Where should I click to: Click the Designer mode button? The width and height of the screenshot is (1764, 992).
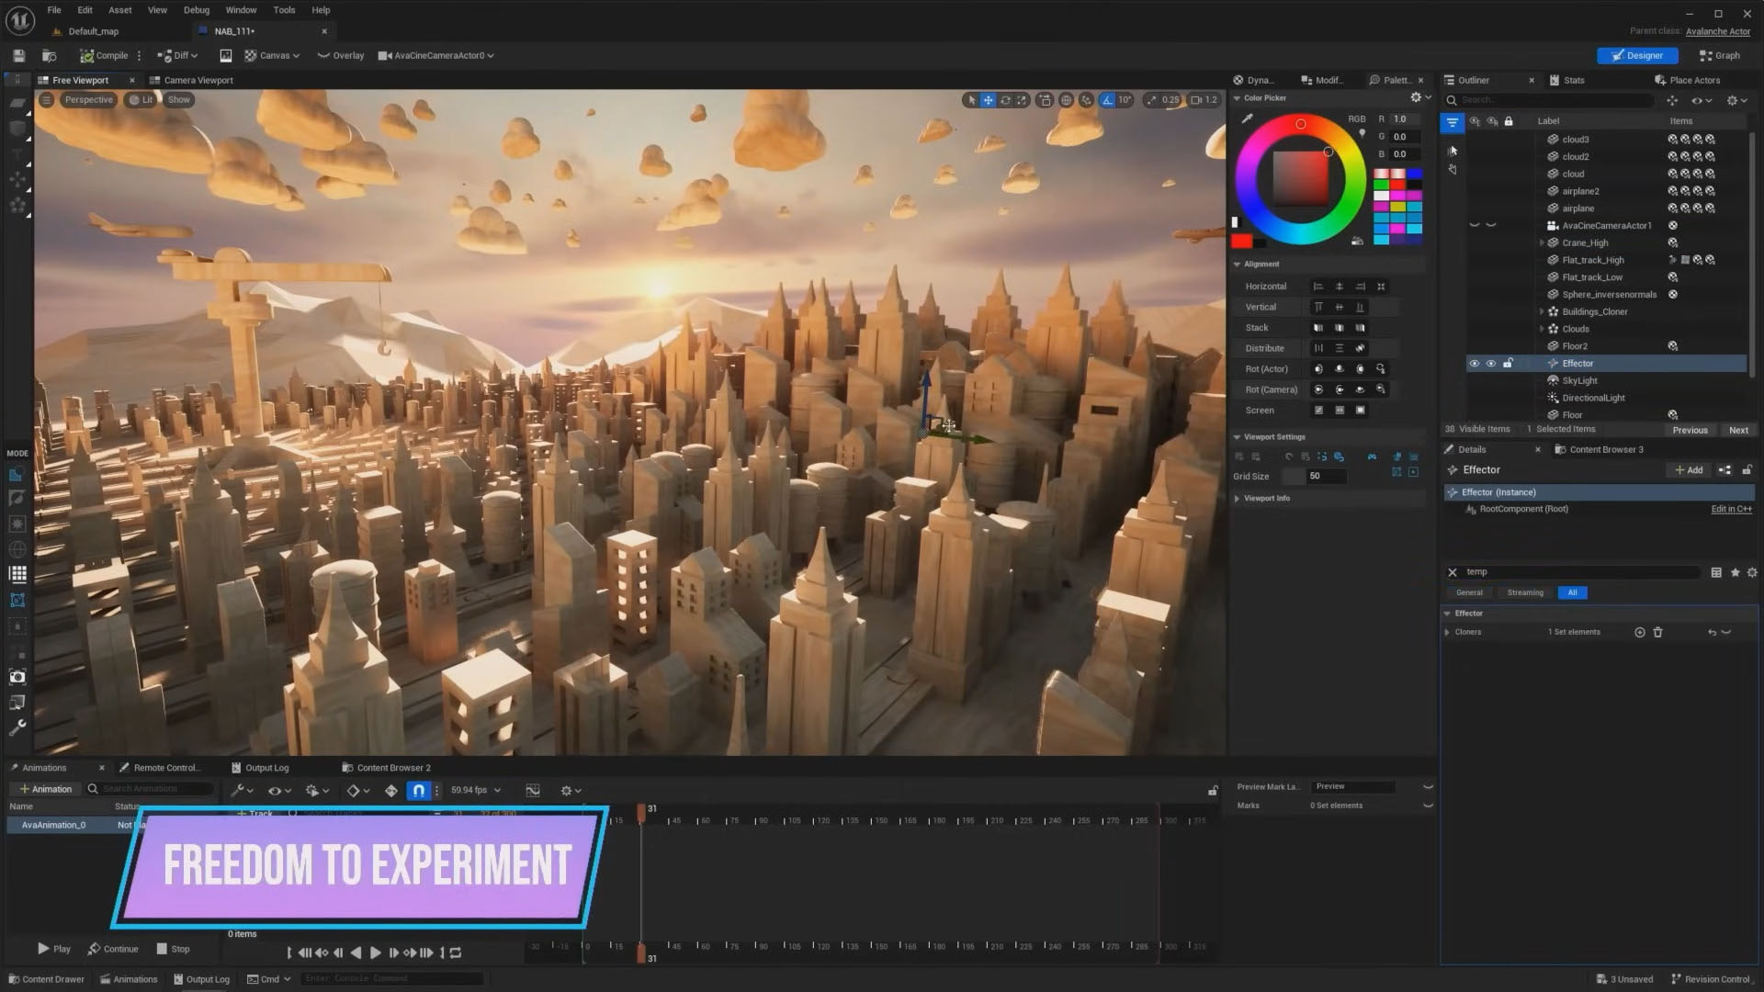[1637, 55]
